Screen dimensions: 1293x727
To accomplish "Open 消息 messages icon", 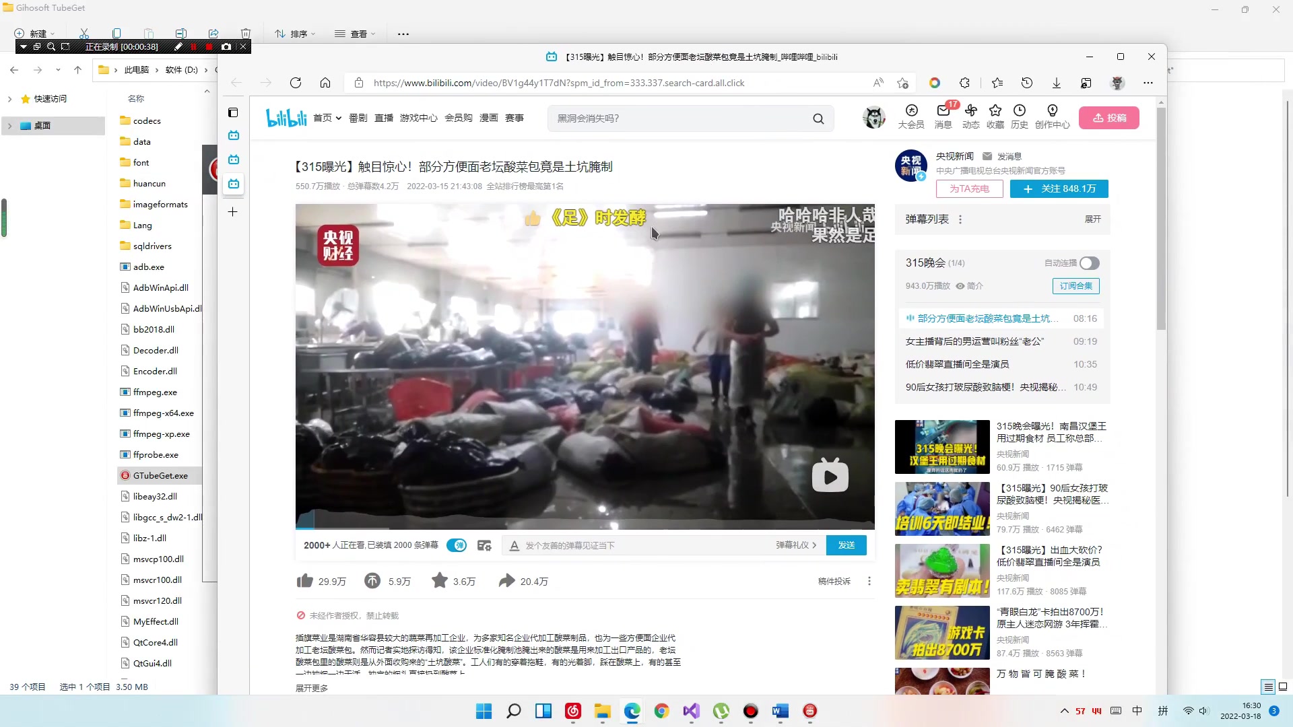I will coord(943,116).
